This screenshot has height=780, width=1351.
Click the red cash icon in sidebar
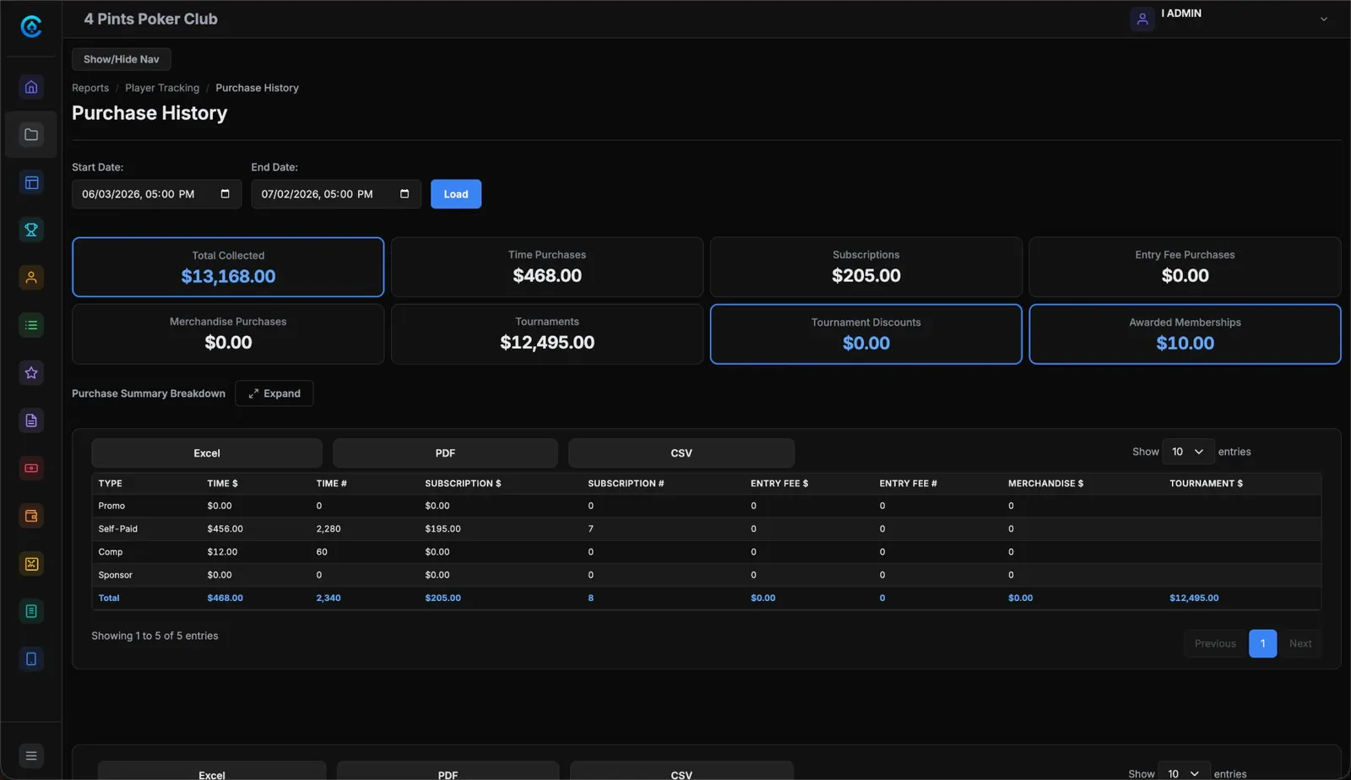tap(31, 469)
